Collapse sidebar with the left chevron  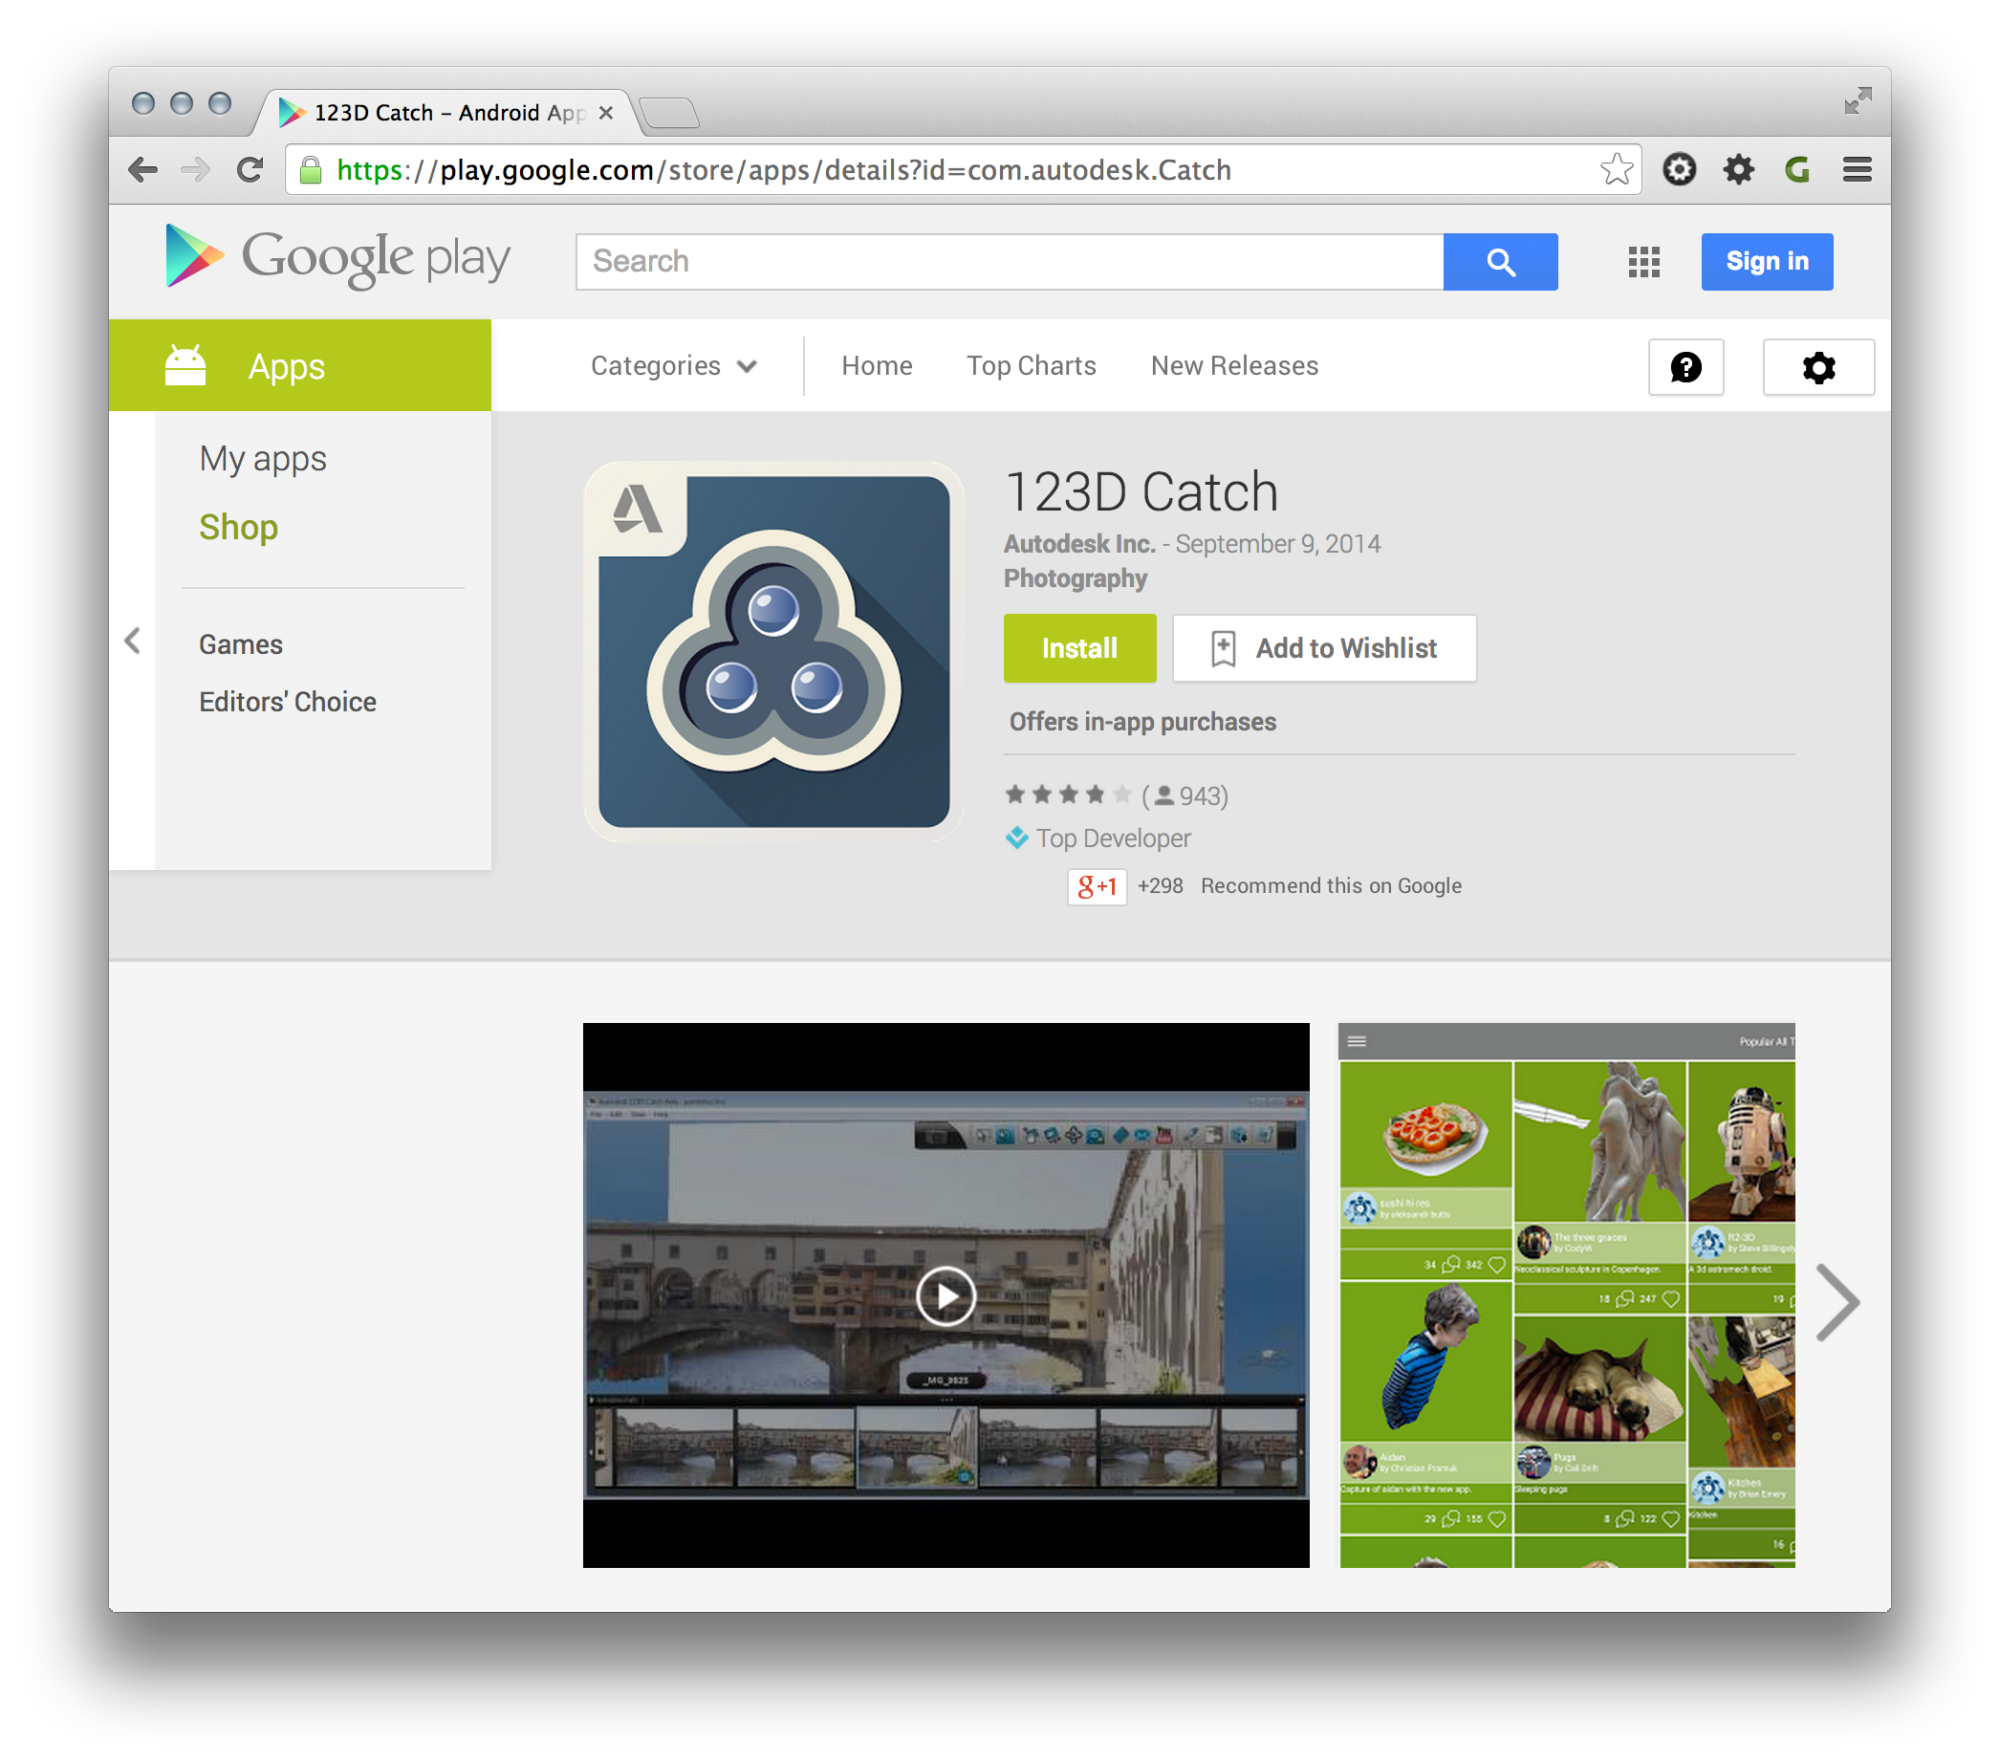point(132,642)
